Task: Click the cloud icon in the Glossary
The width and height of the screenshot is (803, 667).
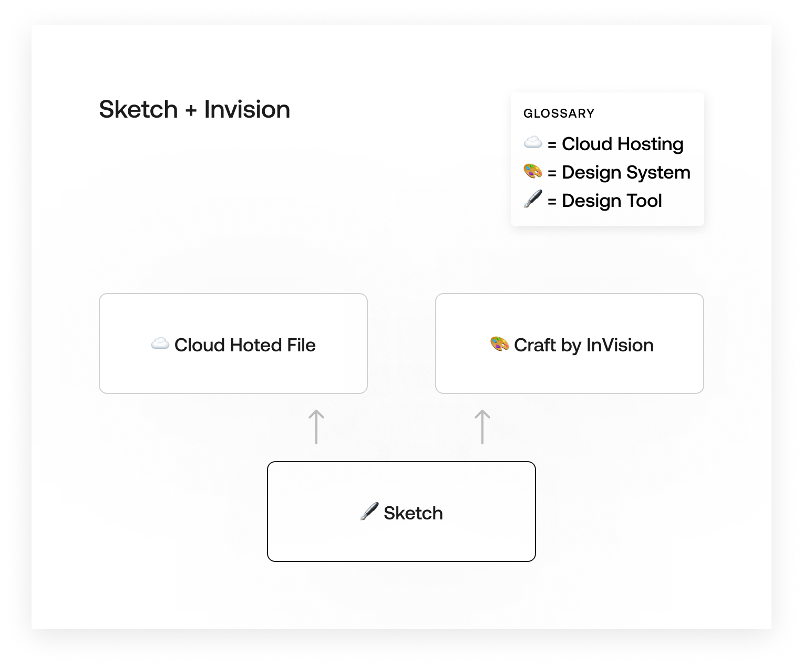Action: (x=533, y=142)
